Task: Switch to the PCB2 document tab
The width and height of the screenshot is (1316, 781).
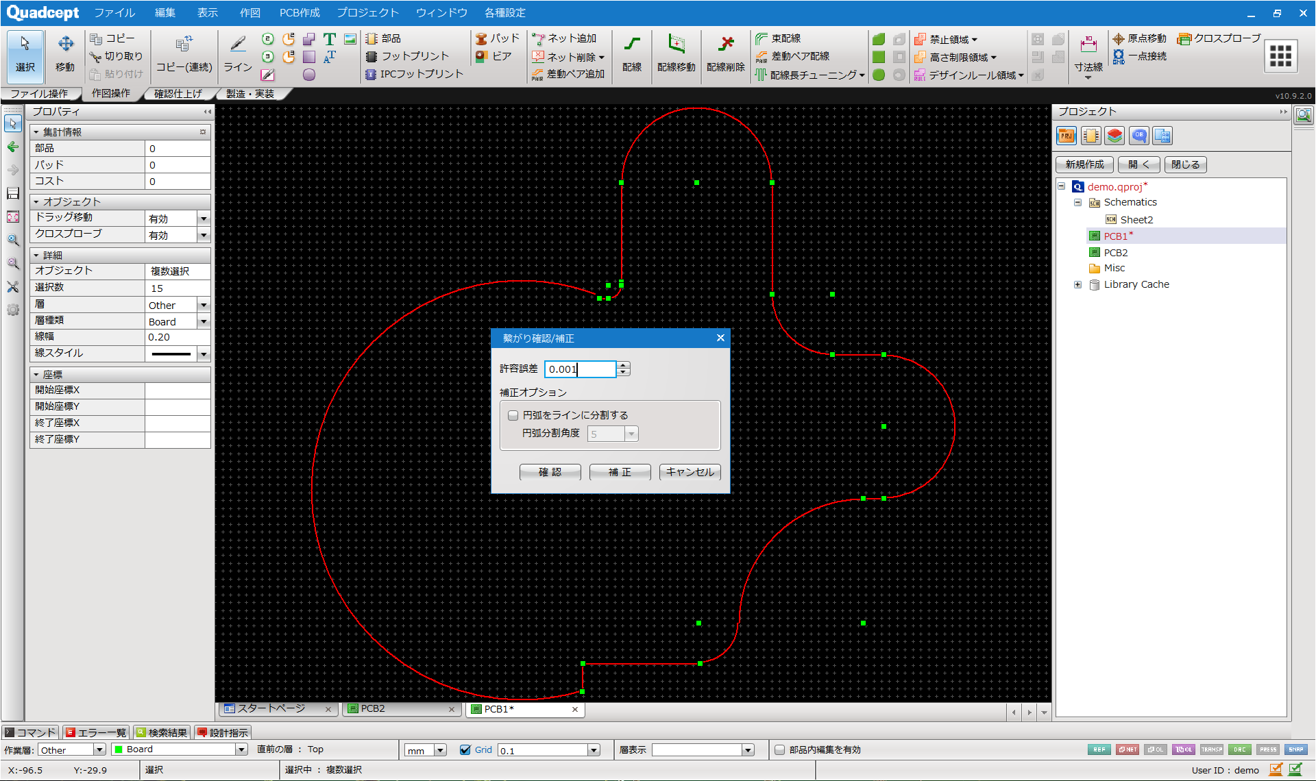Action: [374, 709]
